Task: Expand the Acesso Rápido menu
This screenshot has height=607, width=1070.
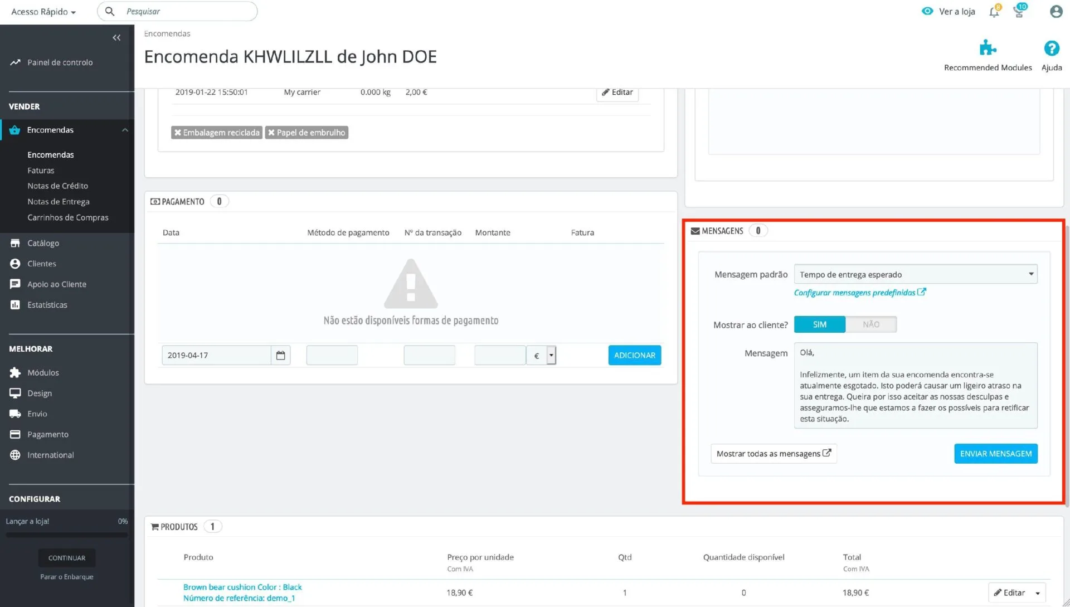Action: coord(43,12)
